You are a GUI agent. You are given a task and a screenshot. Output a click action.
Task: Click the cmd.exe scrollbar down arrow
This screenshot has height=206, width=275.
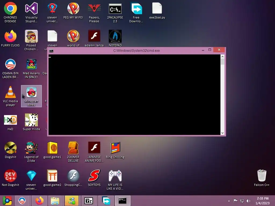222,133
